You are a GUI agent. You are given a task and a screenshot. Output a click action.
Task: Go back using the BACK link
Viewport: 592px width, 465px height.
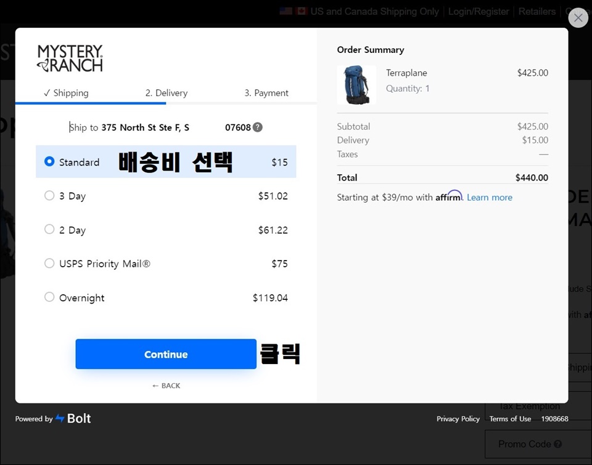(x=166, y=386)
